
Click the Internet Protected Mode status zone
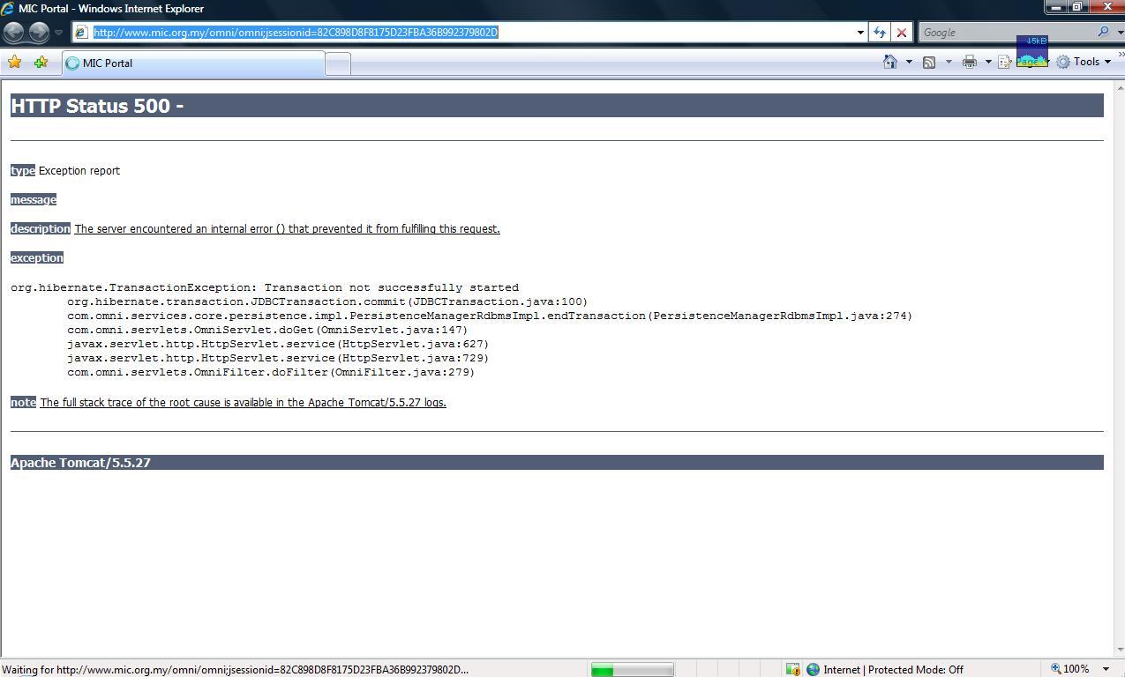coord(884,669)
